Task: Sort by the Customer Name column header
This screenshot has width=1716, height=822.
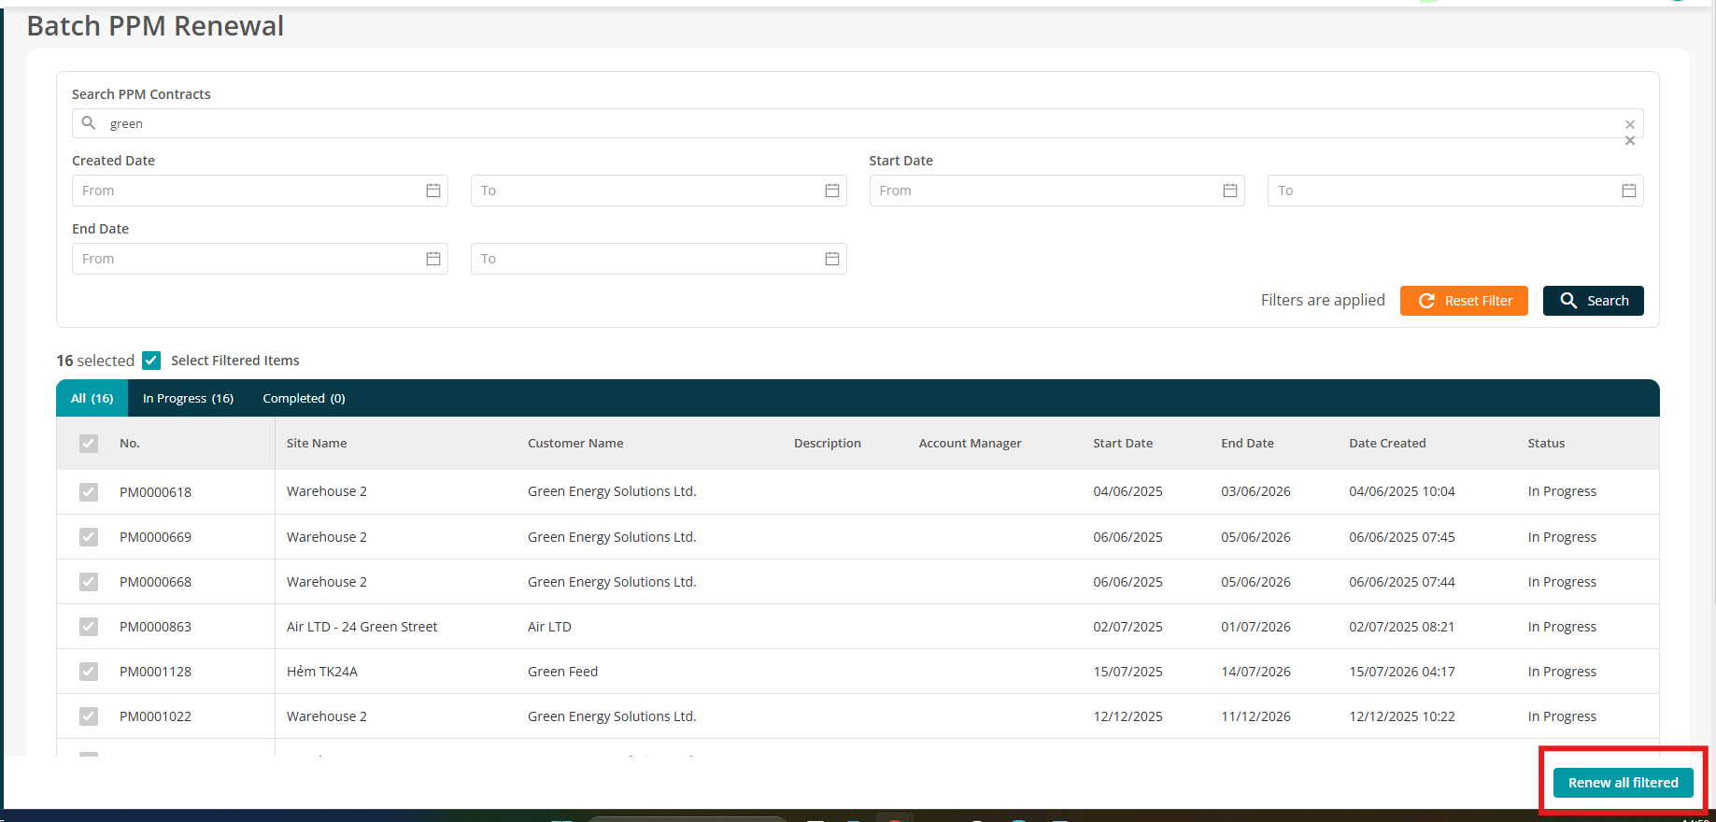Action: [x=575, y=444]
